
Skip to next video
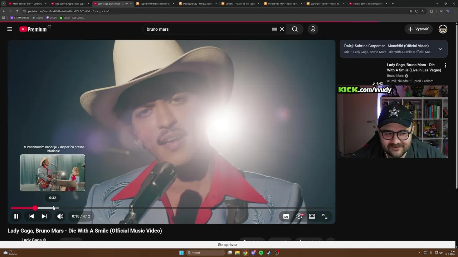coord(44,216)
